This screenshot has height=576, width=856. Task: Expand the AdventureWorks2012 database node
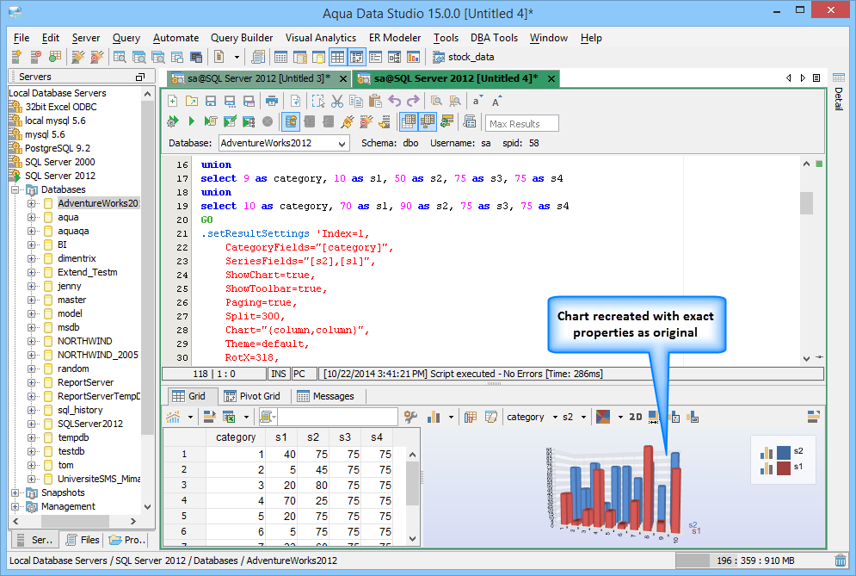click(x=32, y=203)
